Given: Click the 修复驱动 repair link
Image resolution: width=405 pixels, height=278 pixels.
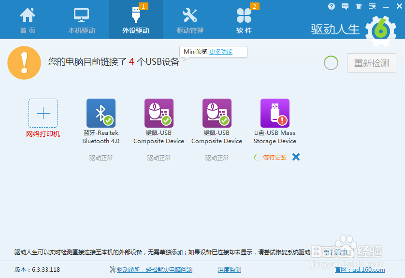Looking at the screenshot, I should click(336, 252).
